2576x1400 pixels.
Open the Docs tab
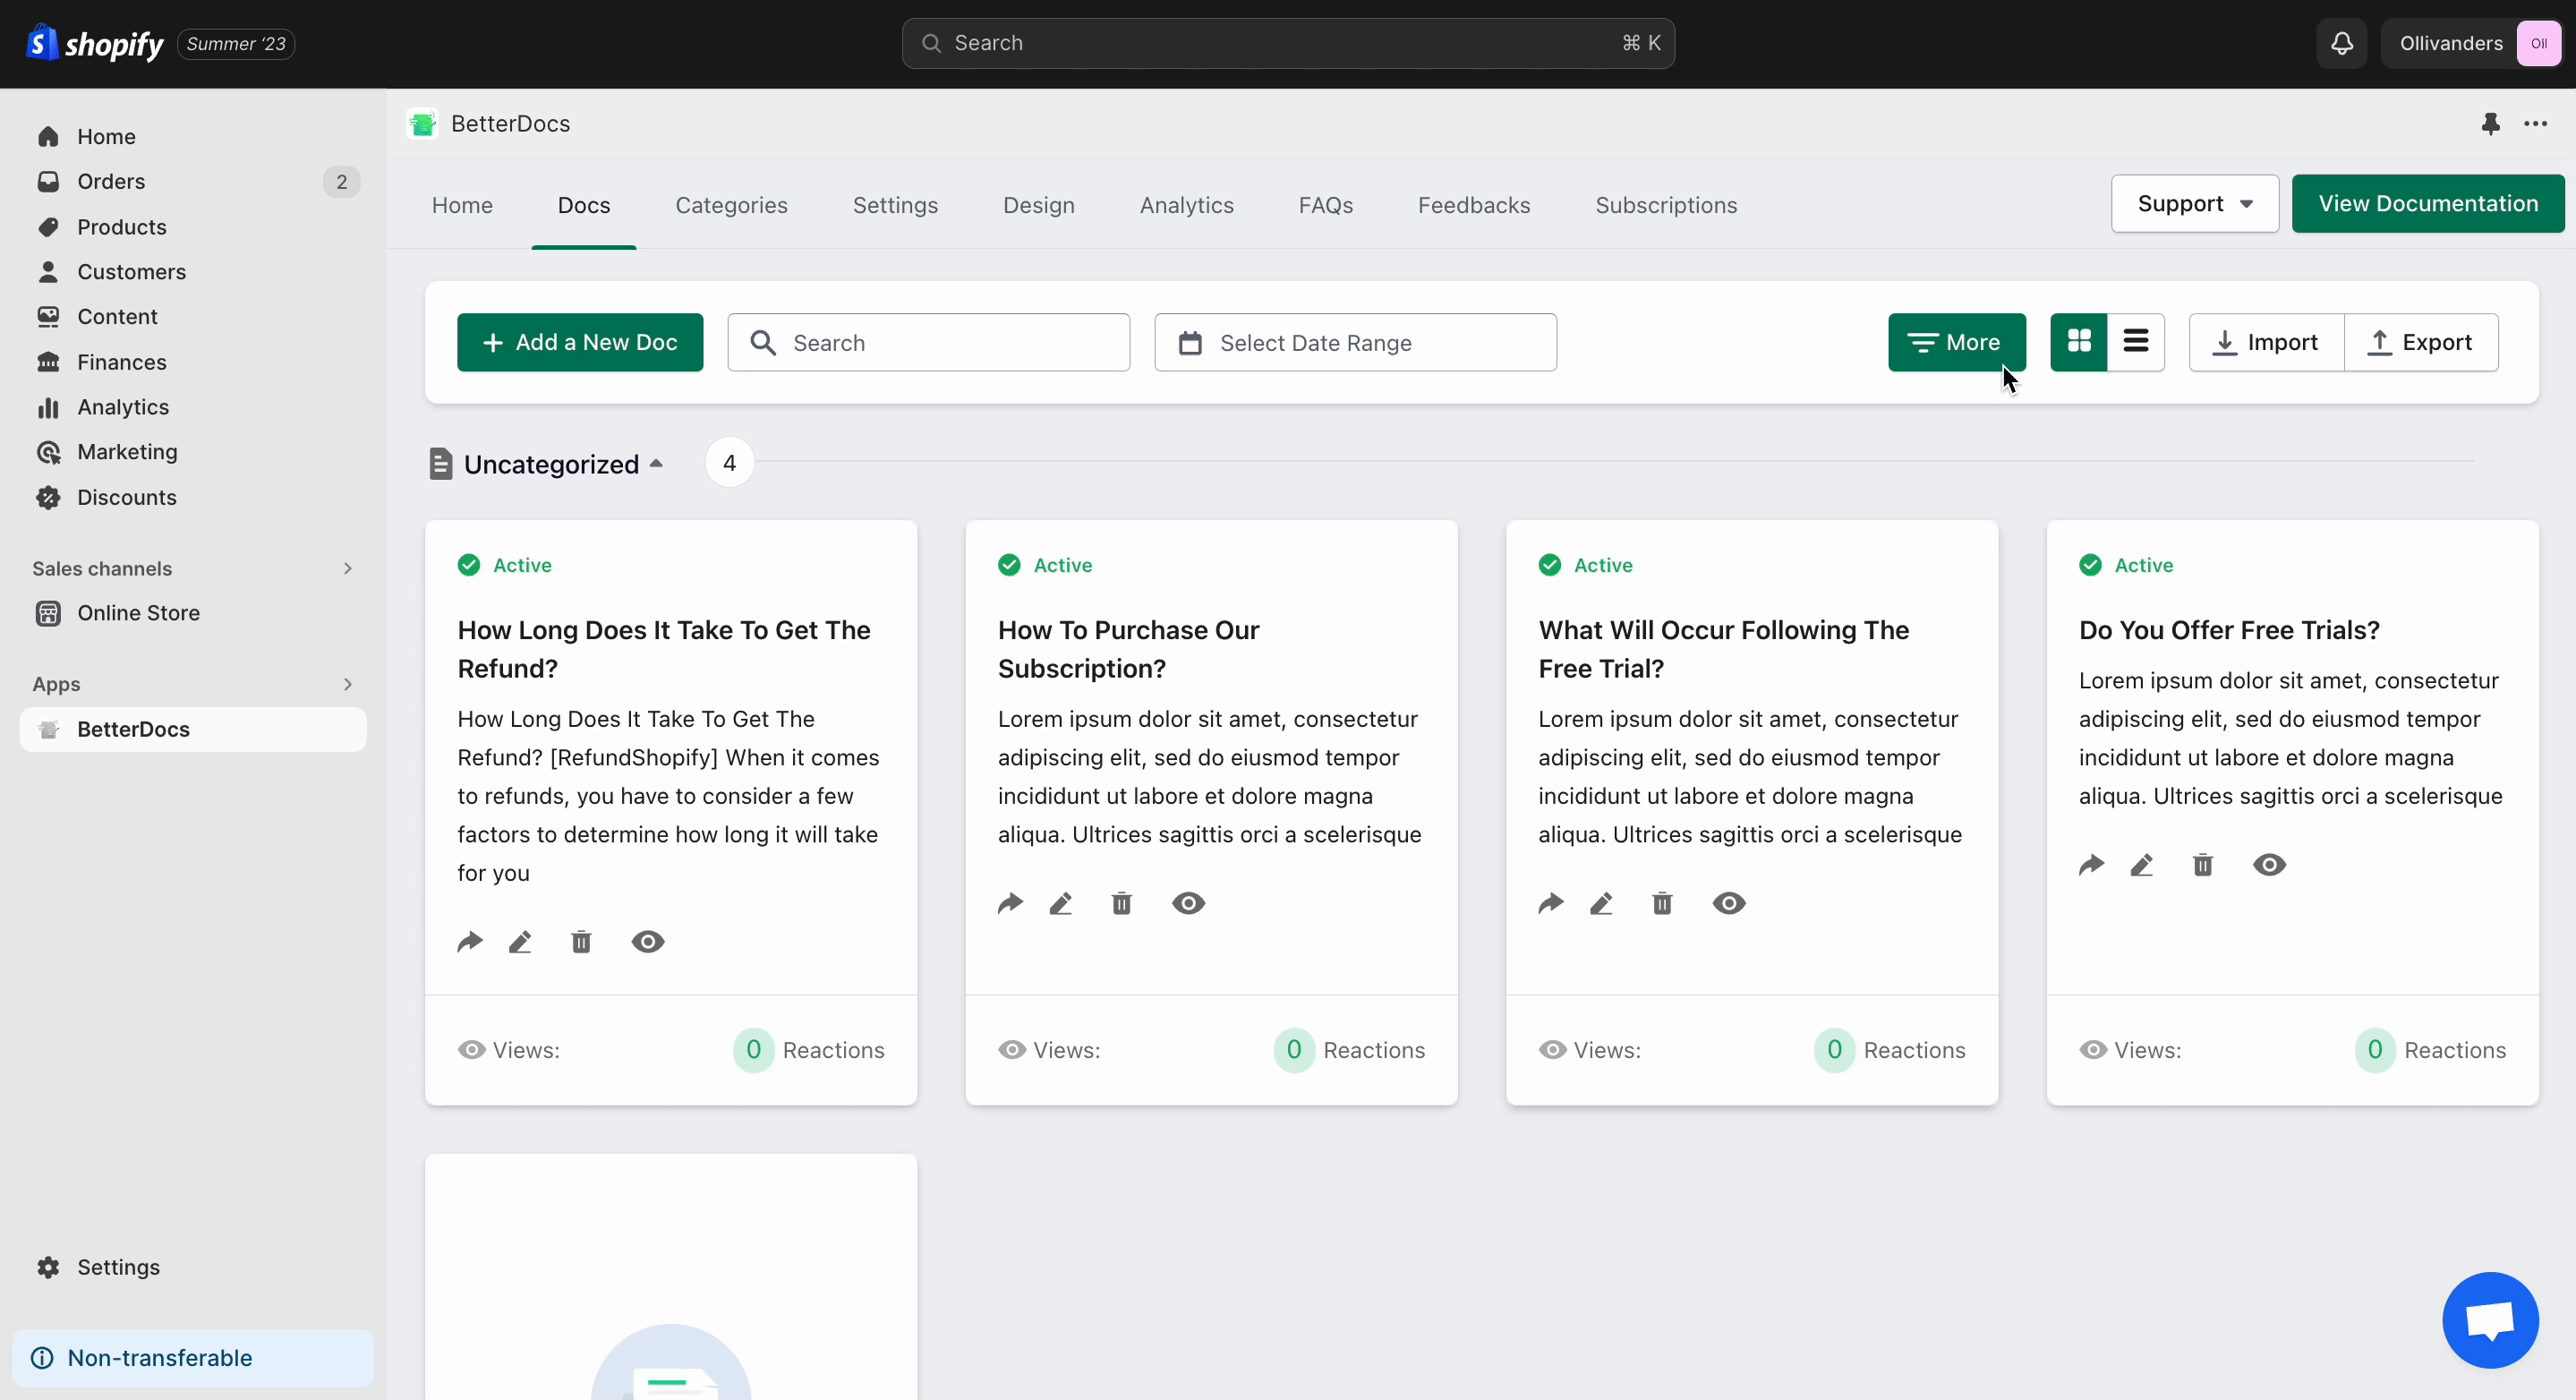[x=583, y=205]
